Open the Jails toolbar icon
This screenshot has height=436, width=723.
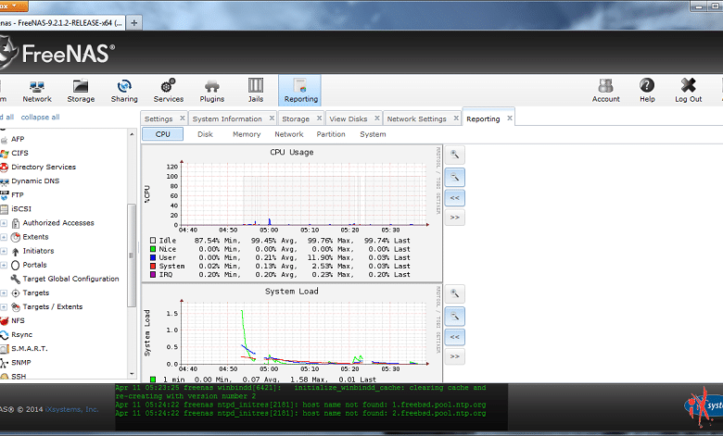point(256,90)
